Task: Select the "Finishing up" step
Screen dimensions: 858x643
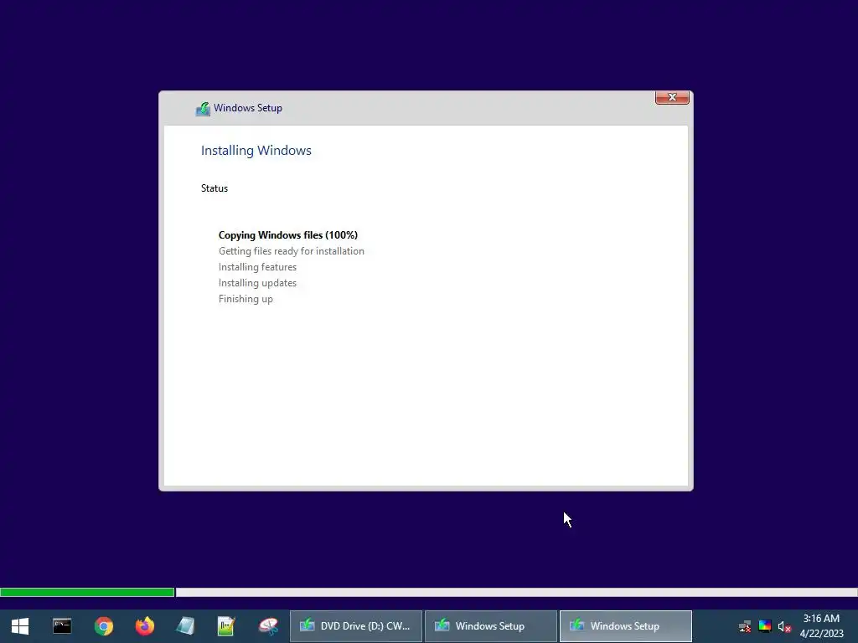Action: pos(246,299)
